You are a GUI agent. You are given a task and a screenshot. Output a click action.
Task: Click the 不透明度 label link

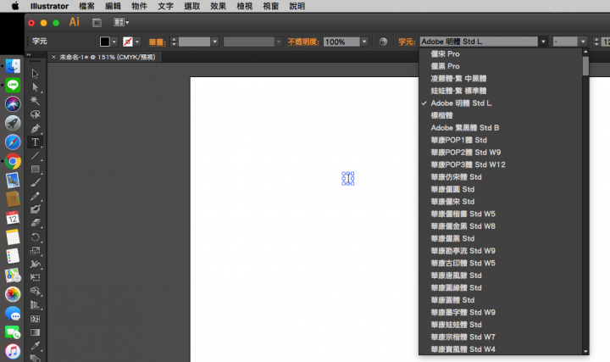pyautogui.click(x=303, y=42)
